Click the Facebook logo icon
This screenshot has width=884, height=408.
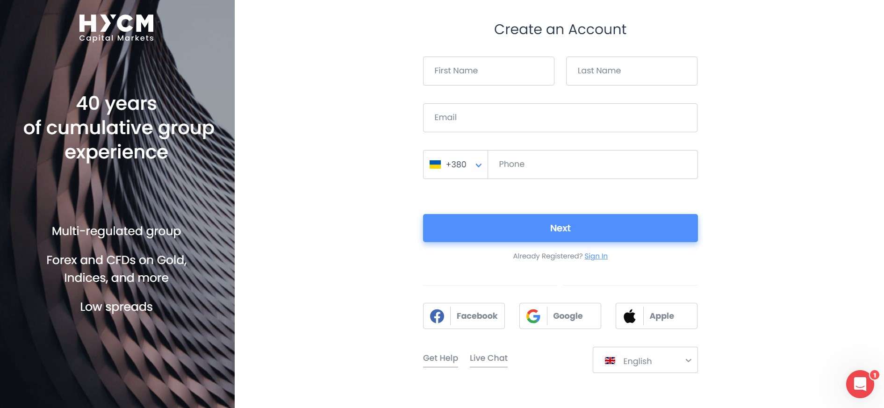437,316
